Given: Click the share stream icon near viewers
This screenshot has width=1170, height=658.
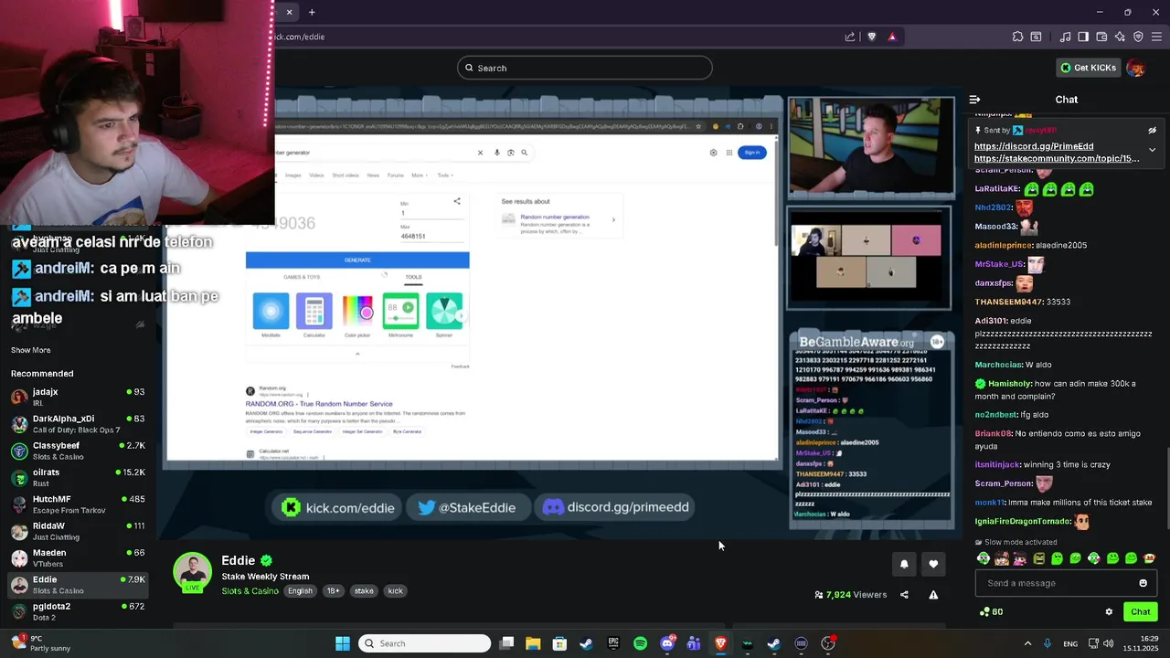Looking at the screenshot, I should point(904,595).
